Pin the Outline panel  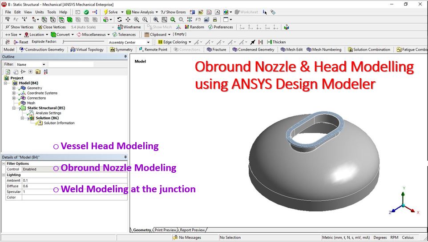tap(125, 57)
